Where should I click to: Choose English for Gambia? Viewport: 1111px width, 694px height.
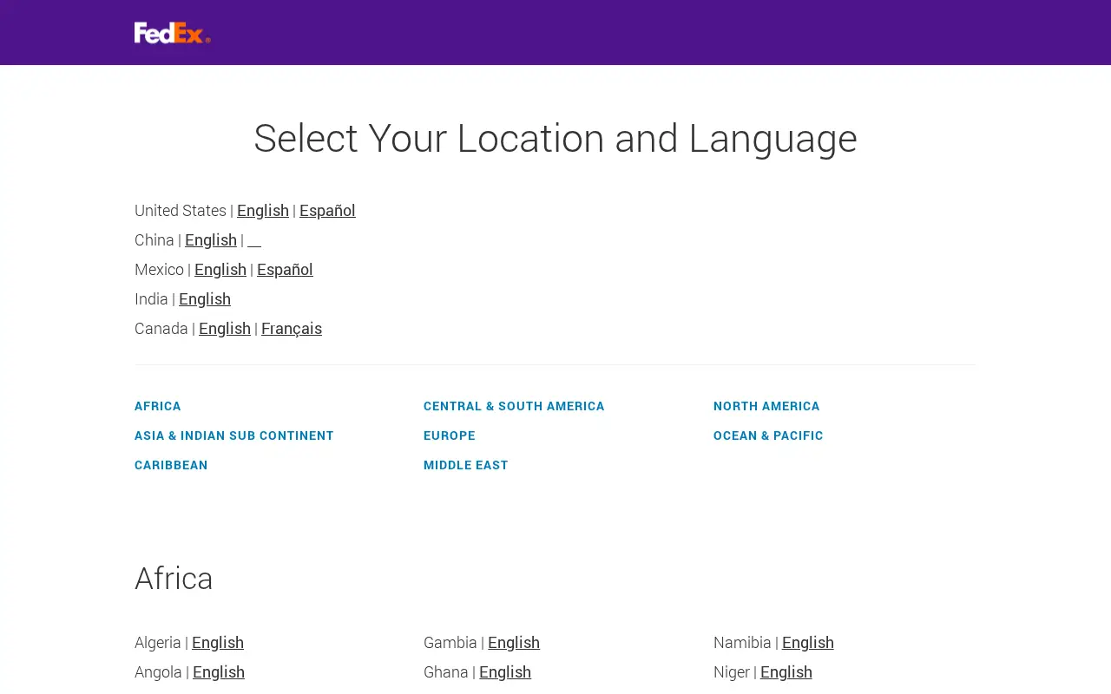pyautogui.click(x=514, y=642)
